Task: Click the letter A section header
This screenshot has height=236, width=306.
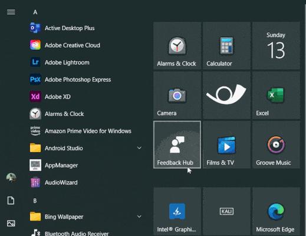Action: coord(35,12)
